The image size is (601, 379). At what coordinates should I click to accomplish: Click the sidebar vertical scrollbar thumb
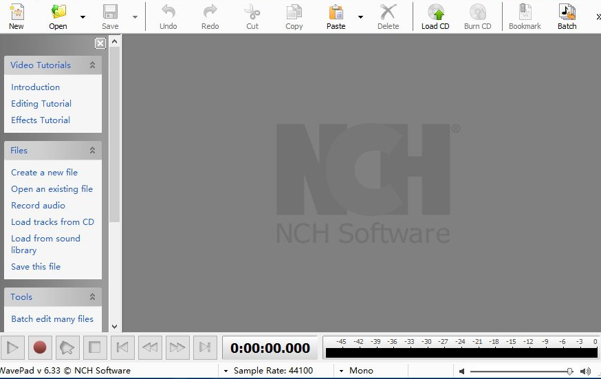tap(114, 134)
